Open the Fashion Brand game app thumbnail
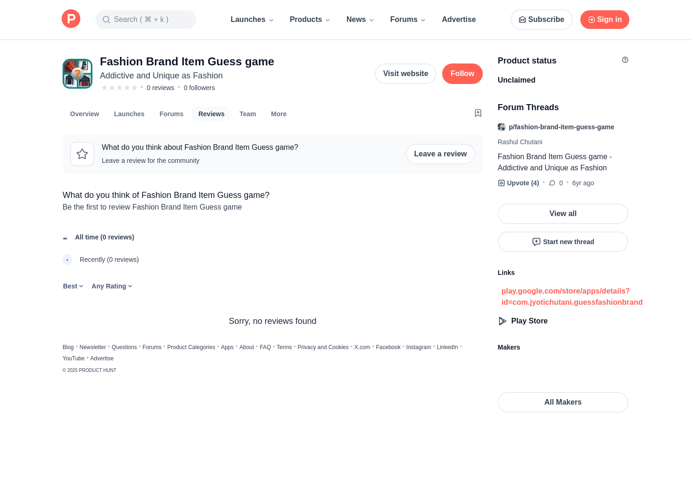This screenshot has width=691, height=484. coord(78,74)
